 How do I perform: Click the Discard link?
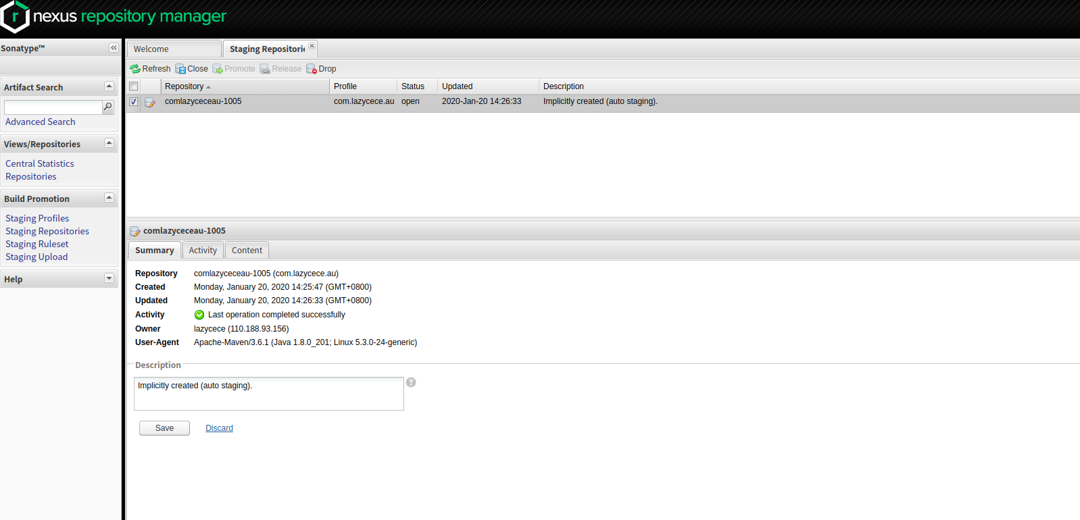click(219, 428)
